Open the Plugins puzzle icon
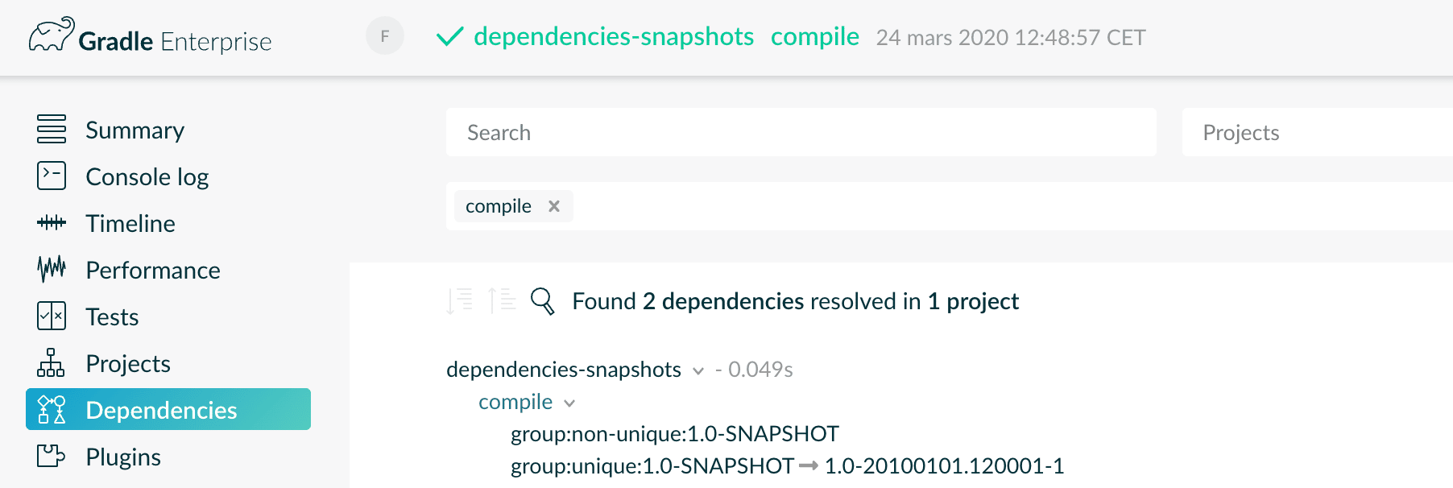 52,456
